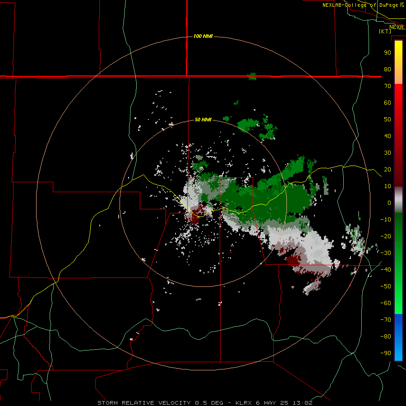Click the -50 value on the velocity scale
This screenshot has width=406, height=406.
(x=386, y=286)
